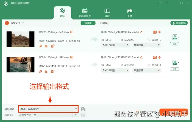Screen dimensions: 192x122
Task: Click 设置 button for 00:00:16 video
Action: pos(175,44)
